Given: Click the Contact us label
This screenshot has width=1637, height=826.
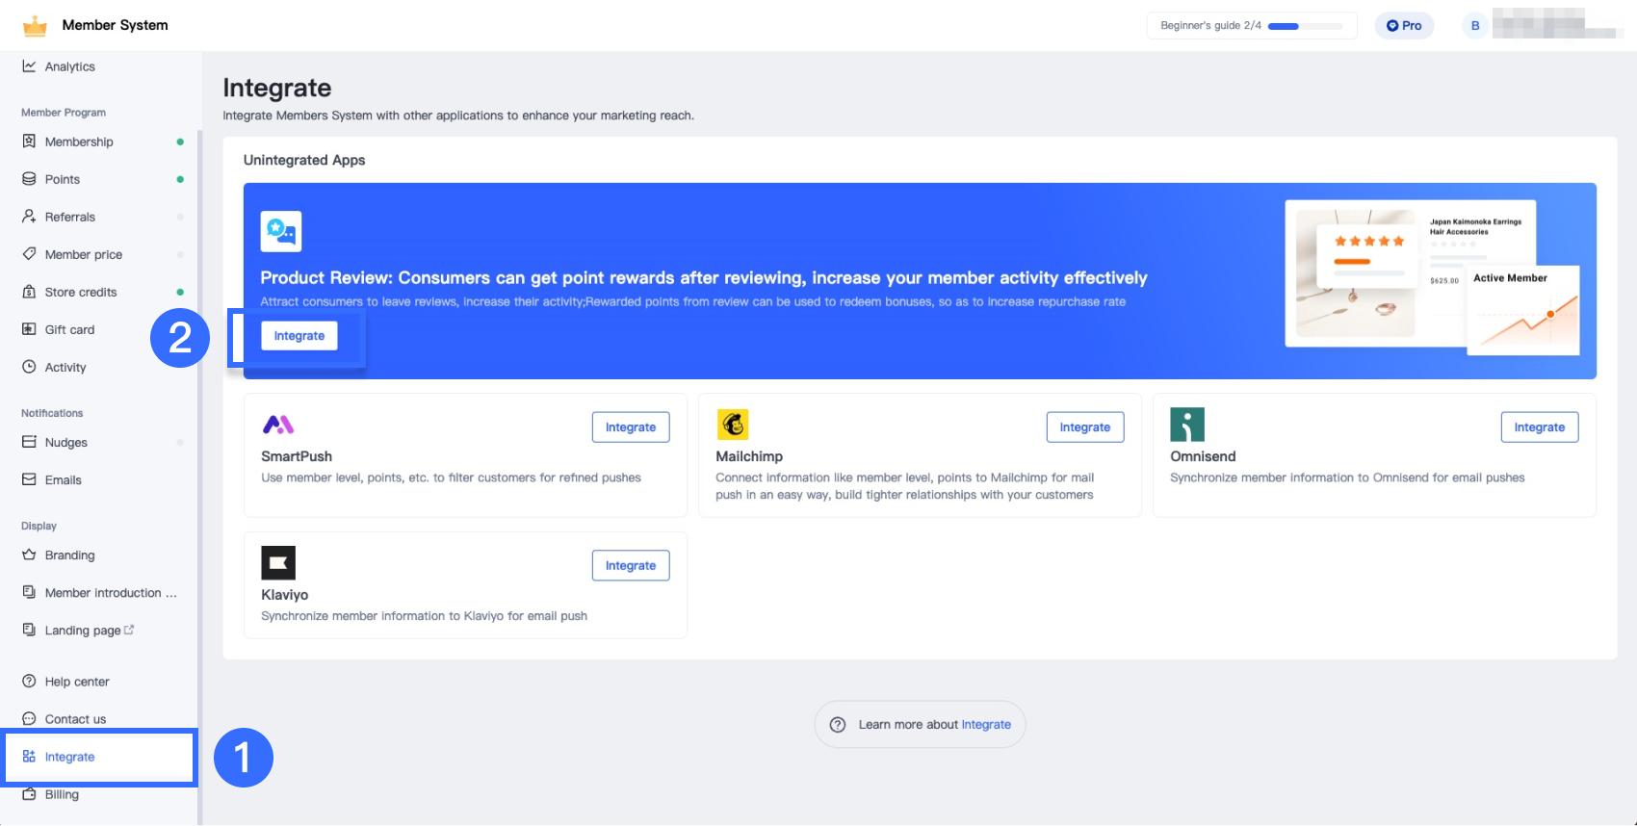Looking at the screenshot, I should pyautogui.click(x=76, y=718).
